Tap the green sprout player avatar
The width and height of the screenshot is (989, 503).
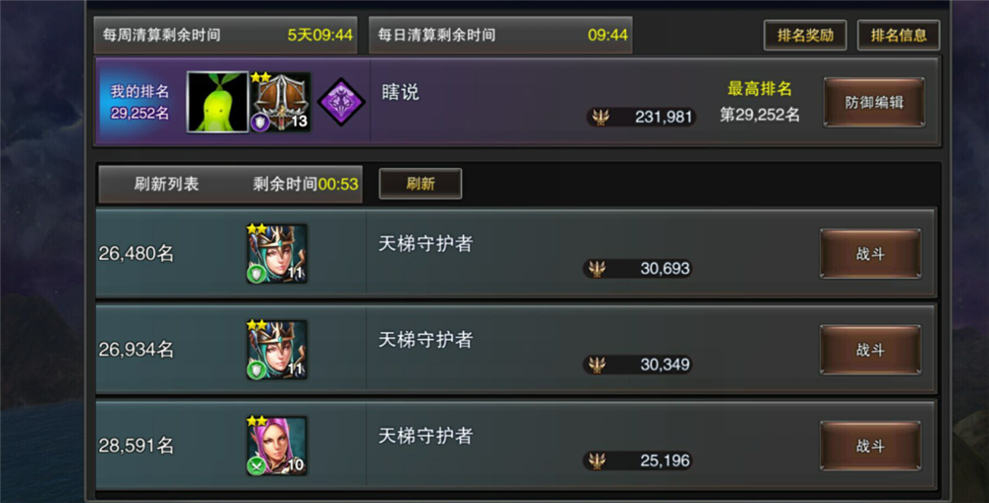(x=218, y=102)
